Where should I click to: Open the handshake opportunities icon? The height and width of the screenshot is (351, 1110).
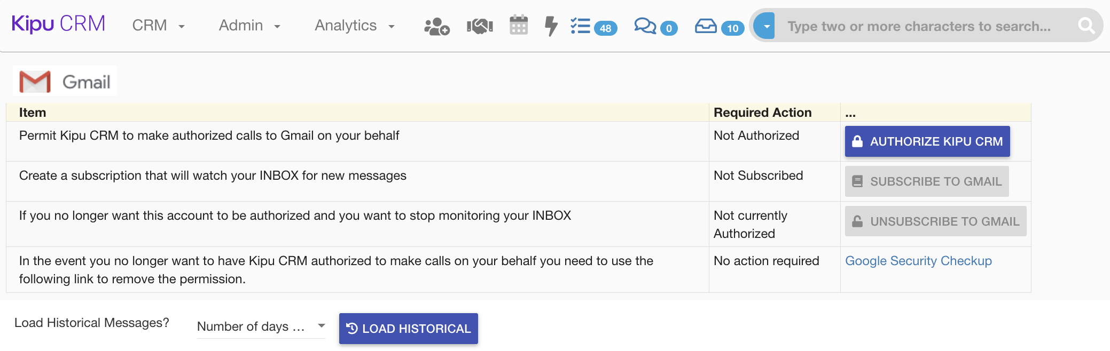click(x=479, y=26)
